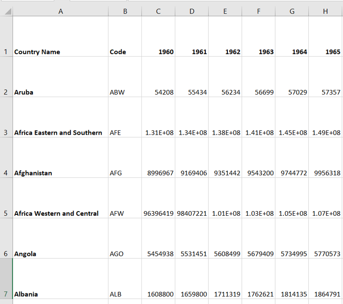Select column H header
Screen dimensions: 343x304
tap(325, 11)
